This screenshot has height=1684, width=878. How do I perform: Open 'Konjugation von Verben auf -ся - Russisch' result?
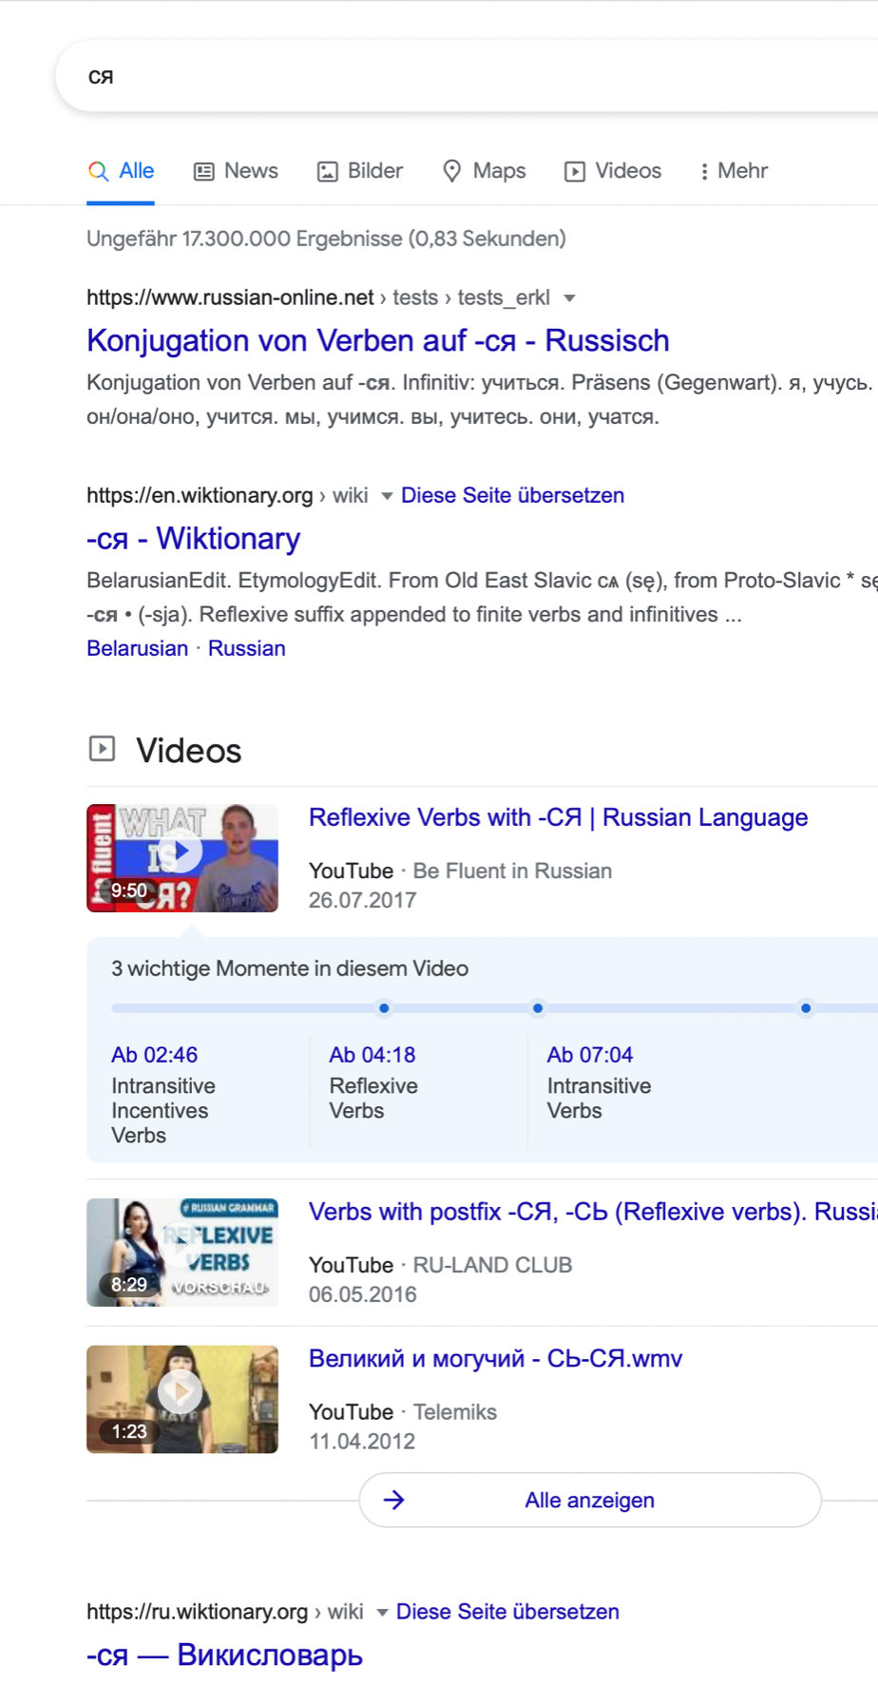(x=378, y=340)
